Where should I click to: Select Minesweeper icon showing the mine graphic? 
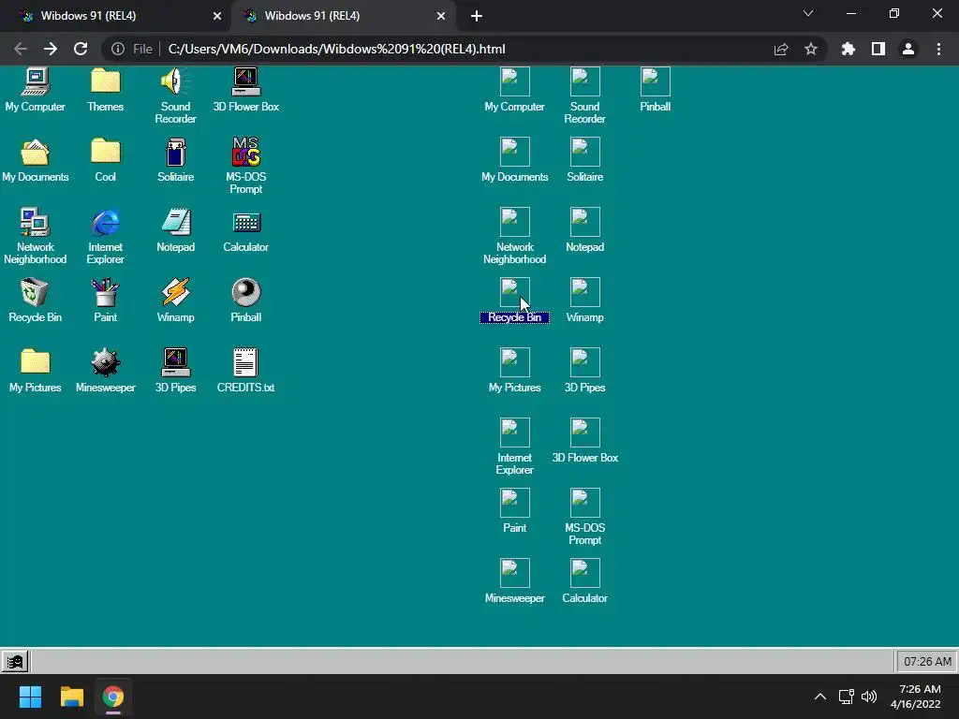(x=105, y=362)
